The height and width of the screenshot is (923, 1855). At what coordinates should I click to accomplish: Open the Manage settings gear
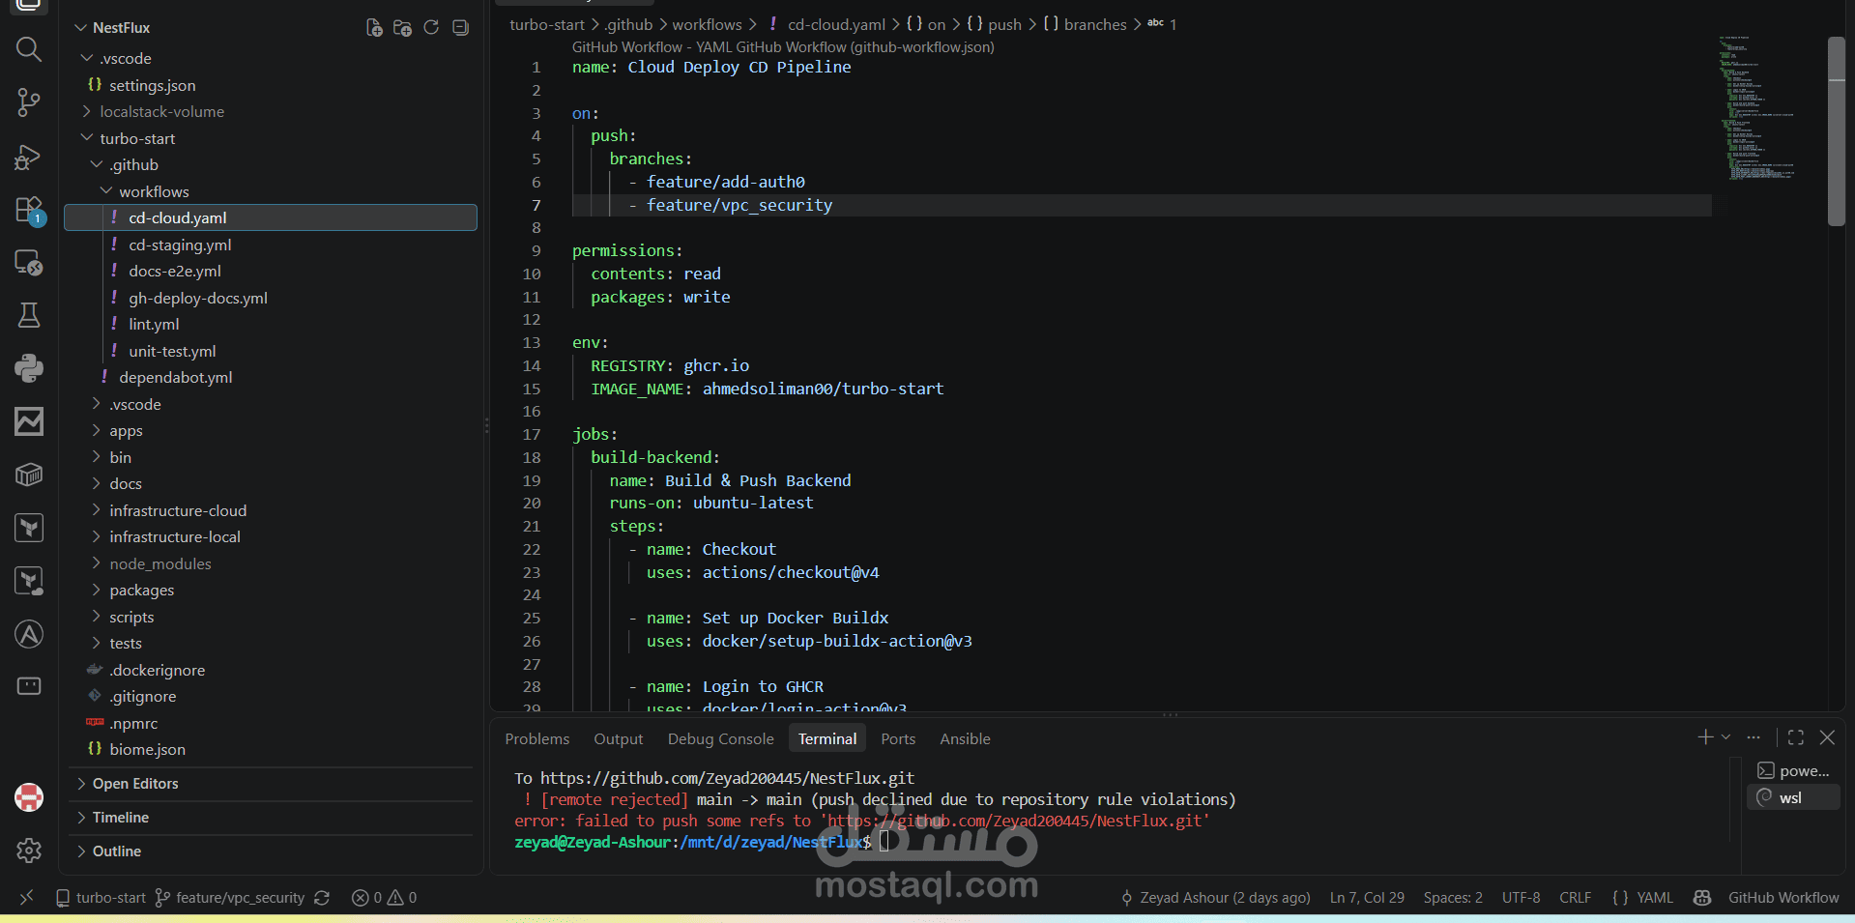pos(29,851)
